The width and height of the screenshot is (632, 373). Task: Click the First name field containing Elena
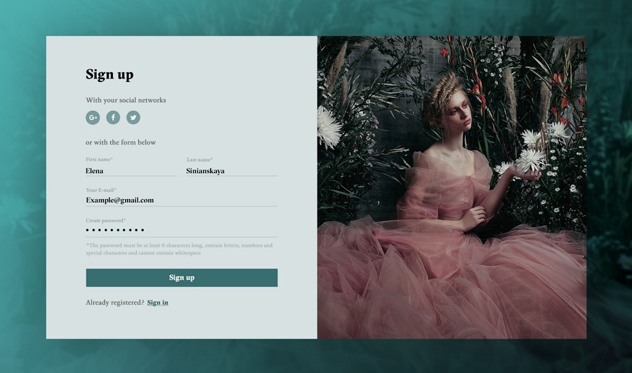pos(131,171)
